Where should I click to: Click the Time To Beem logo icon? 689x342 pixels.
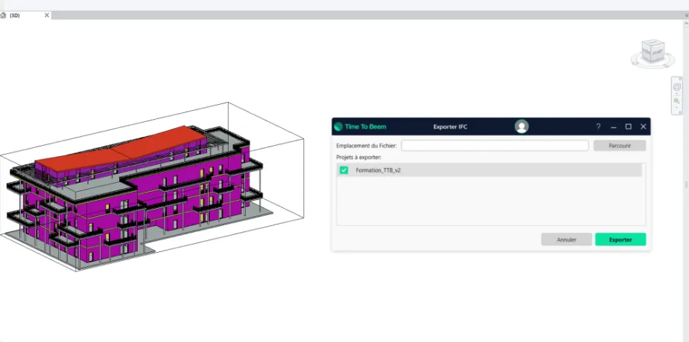(x=338, y=126)
